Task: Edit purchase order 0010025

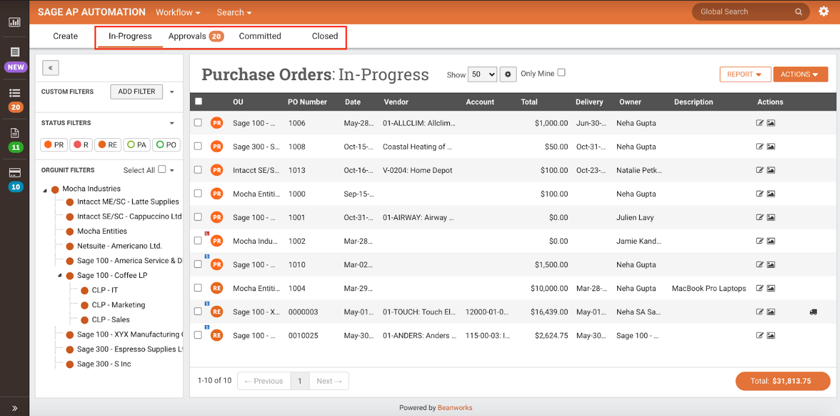Action: [x=759, y=335]
